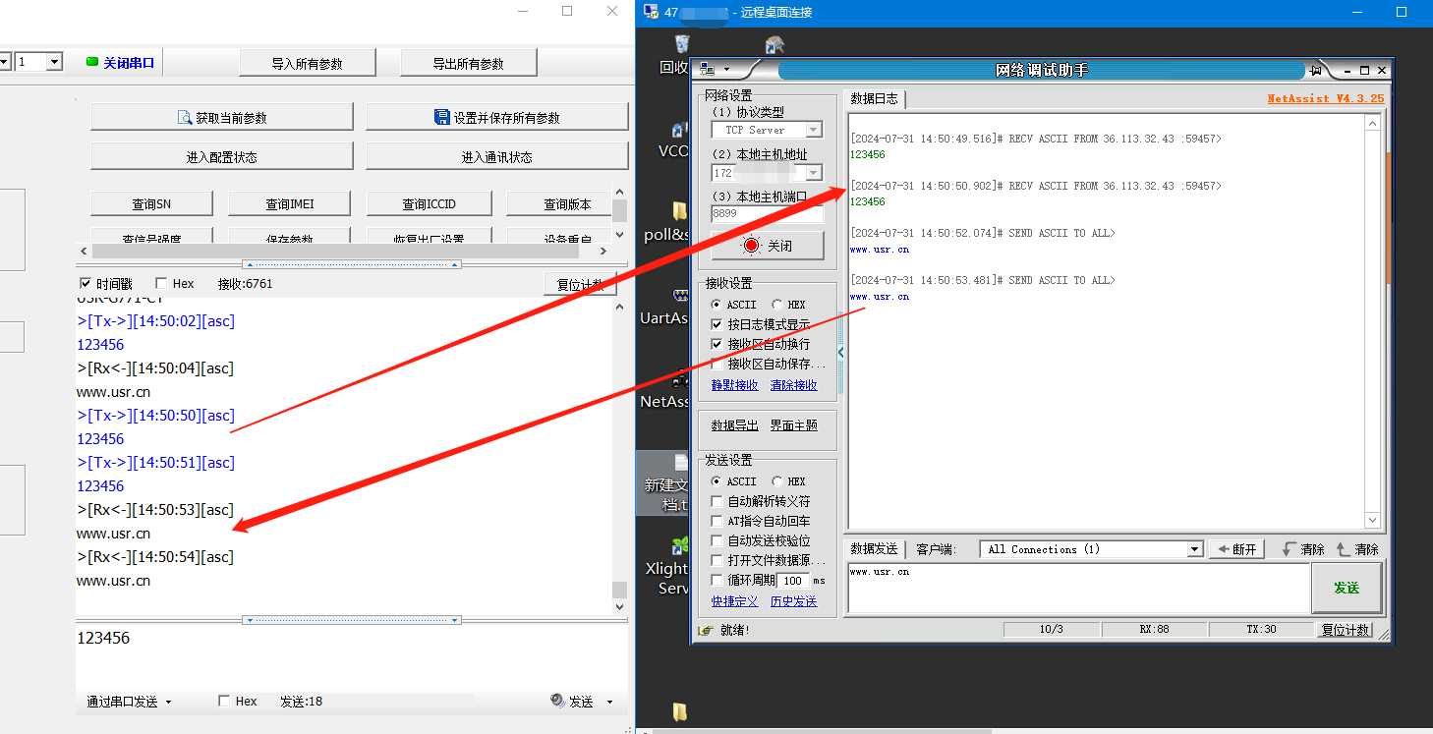Click the left-arrow icon on the 断开 button
This screenshot has height=734, width=1433.
[x=1223, y=549]
